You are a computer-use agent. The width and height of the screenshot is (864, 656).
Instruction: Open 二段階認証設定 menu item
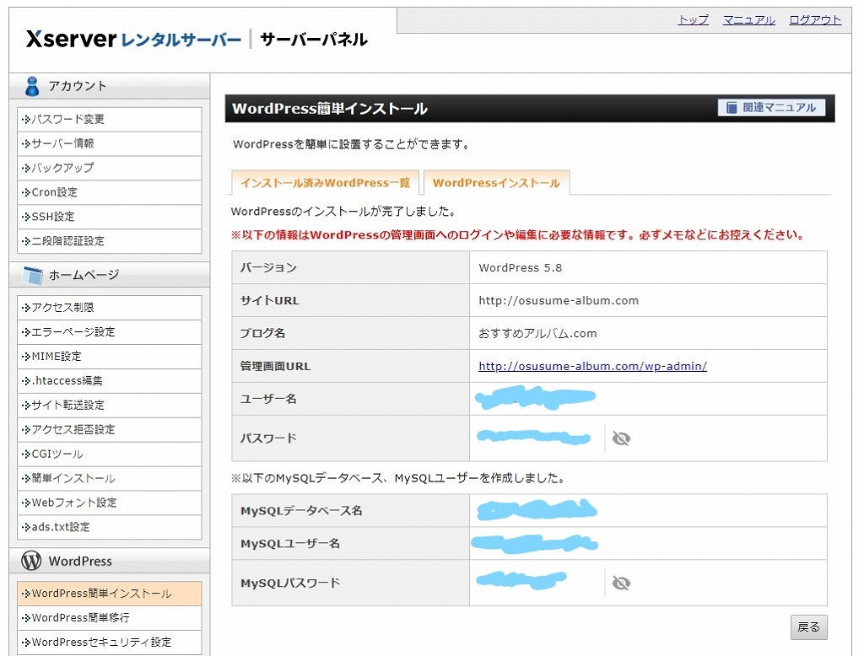point(109,240)
